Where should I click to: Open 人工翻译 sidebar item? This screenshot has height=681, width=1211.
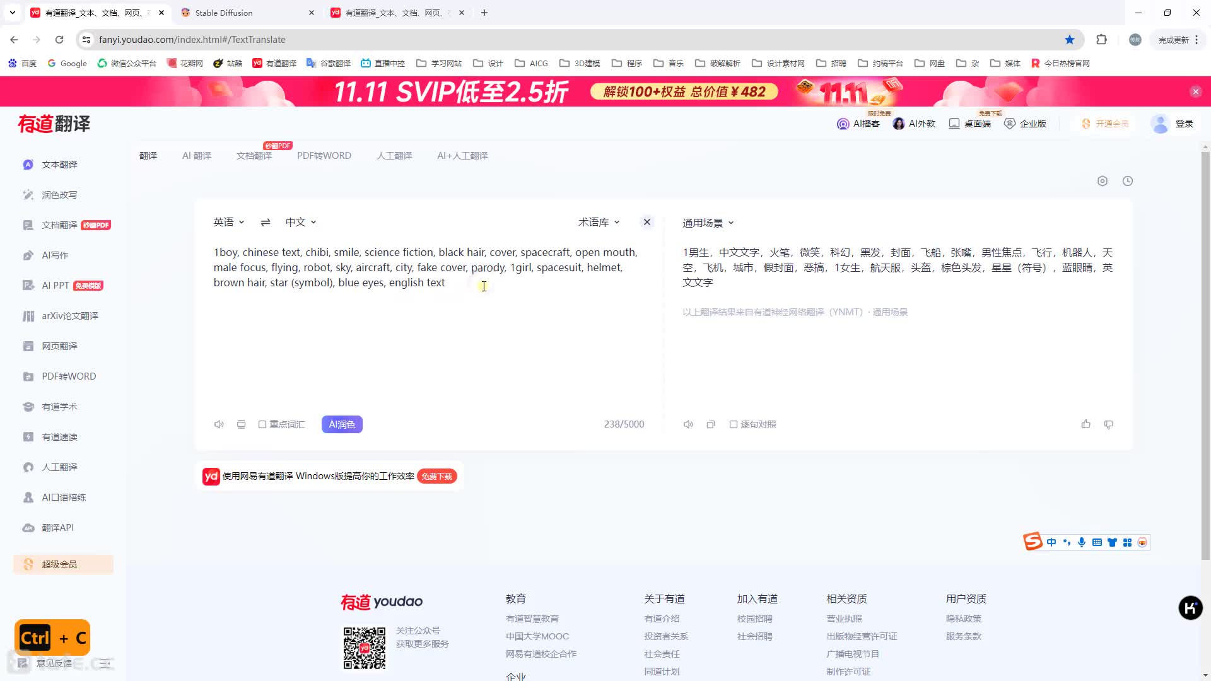pyautogui.click(x=59, y=467)
